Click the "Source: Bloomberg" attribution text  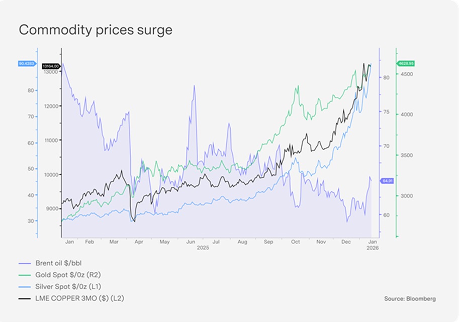410,298
